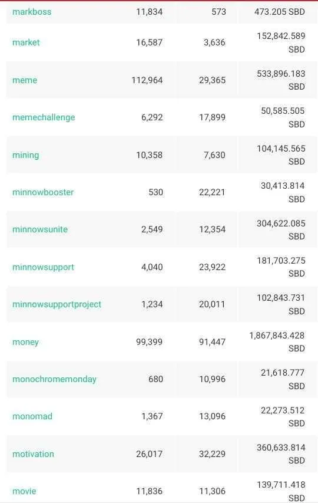Select the monomad tag link

coord(32,416)
